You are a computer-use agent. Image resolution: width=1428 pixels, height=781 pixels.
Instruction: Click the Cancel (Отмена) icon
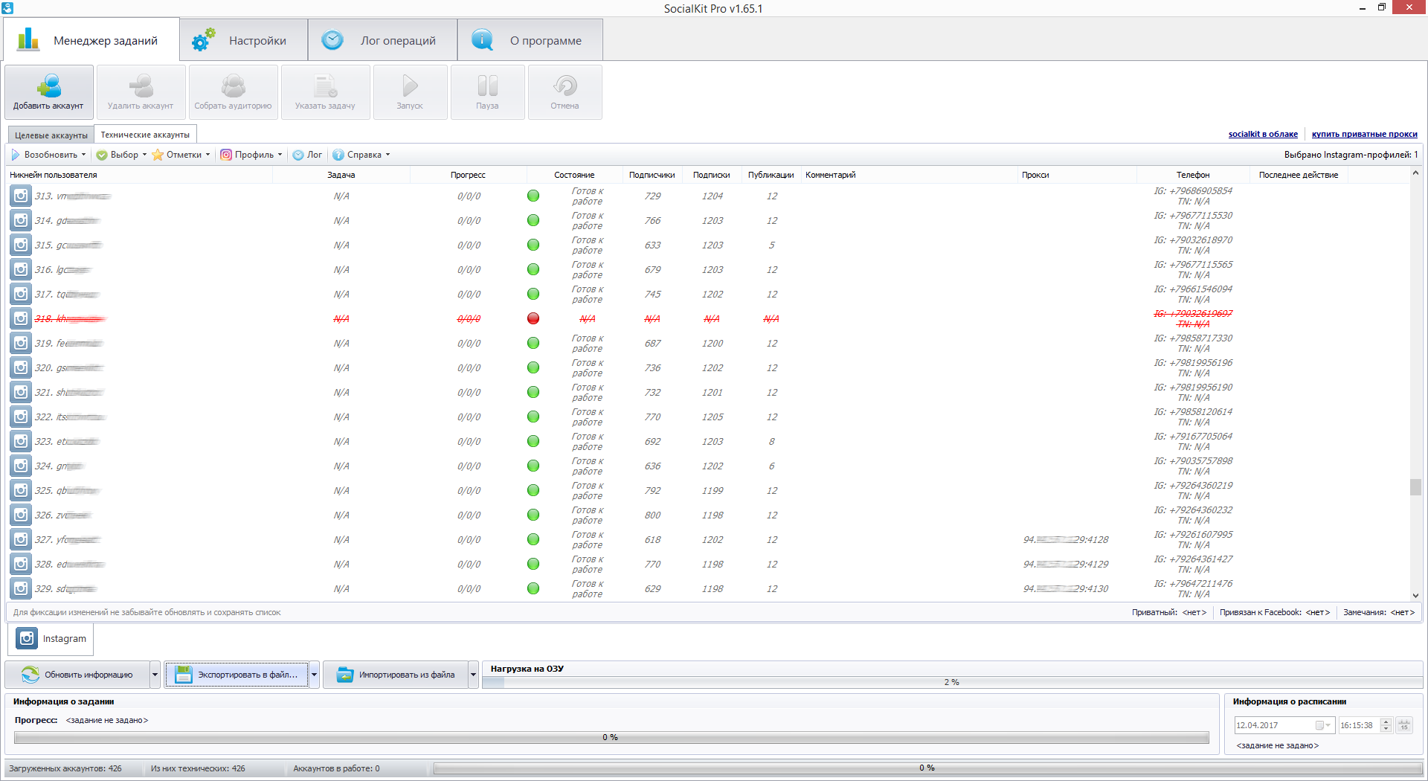tap(565, 92)
